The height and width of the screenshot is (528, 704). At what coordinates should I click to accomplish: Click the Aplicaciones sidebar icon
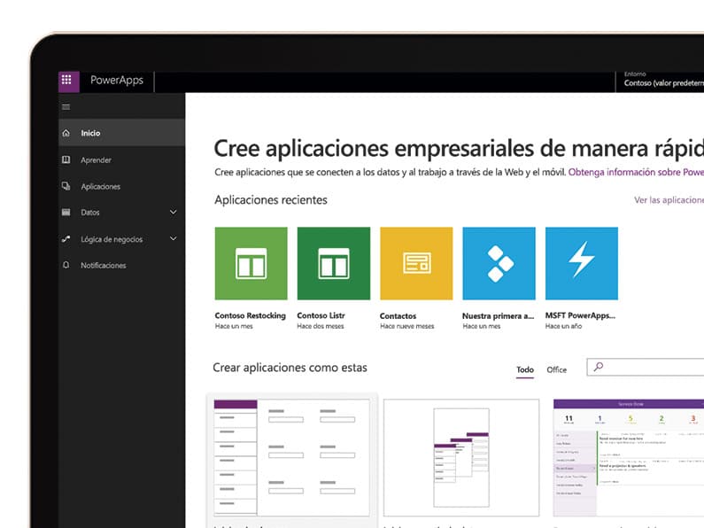tap(66, 186)
